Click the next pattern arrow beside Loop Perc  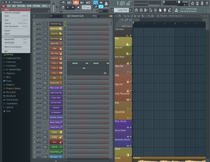click(130, 10)
